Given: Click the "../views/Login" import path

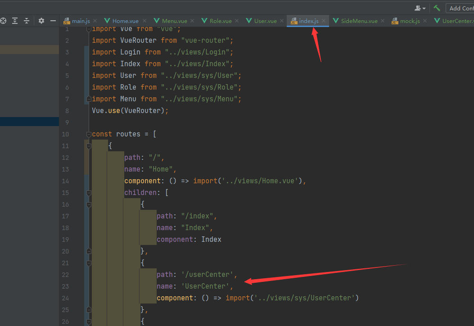Looking at the screenshot, I should pyautogui.click(x=197, y=52).
